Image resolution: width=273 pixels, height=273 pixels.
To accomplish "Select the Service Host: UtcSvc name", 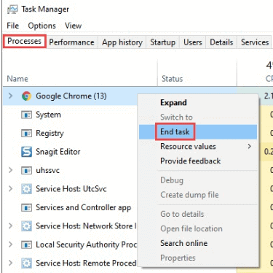I will [71, 189].
